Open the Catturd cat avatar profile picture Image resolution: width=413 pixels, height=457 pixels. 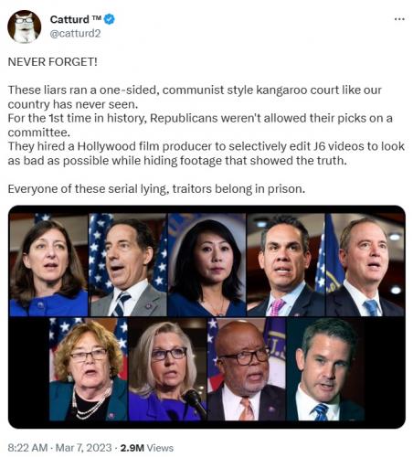tap(25, 27)
